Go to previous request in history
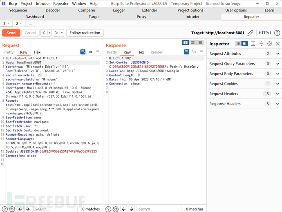282x212 pixels. click(44, 33)
